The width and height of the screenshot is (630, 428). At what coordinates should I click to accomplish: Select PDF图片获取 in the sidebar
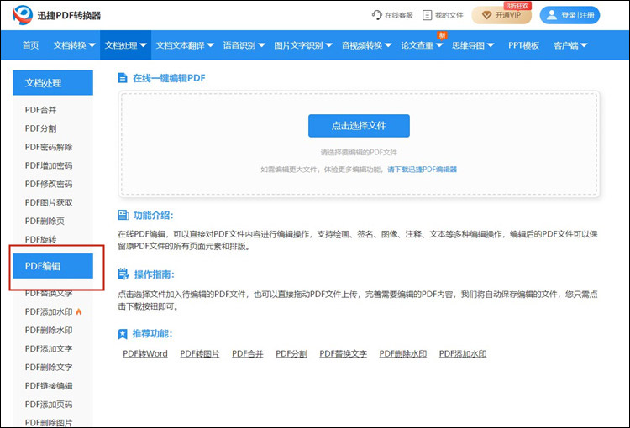coord(49,202)
